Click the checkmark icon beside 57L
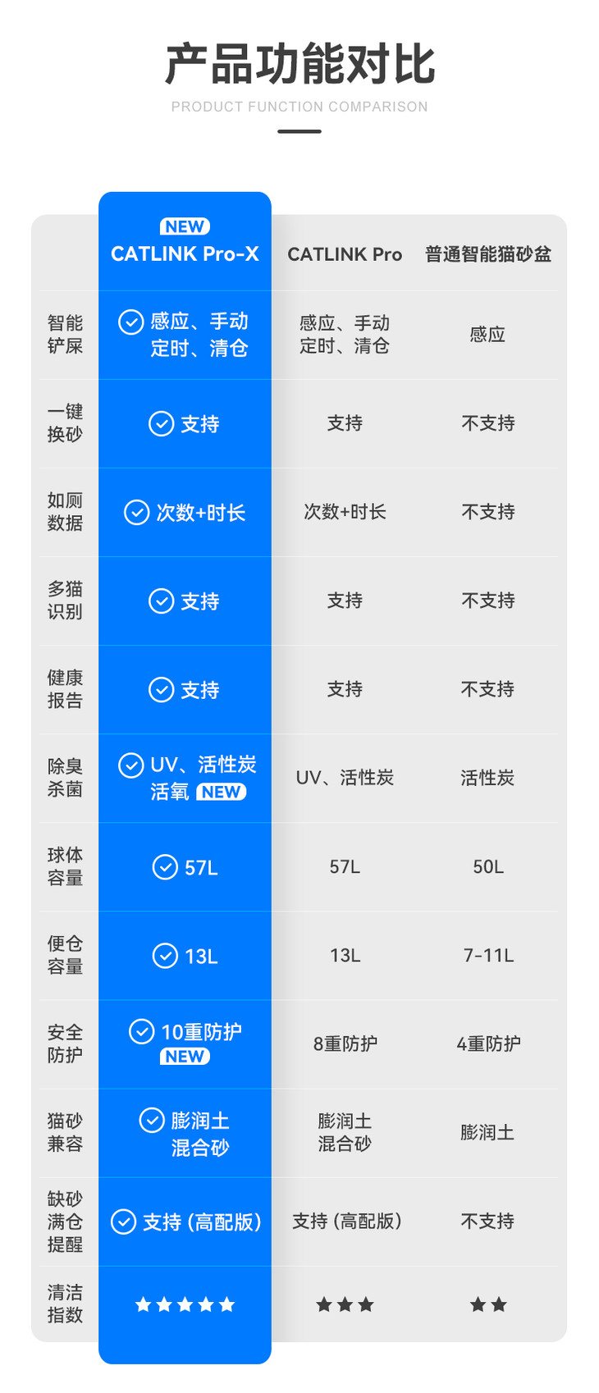The width and height of the screenshot is (599, 1393). pos(165,867)
